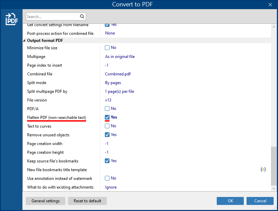278x211 pixels.
Task: Disable Flatten PDF non-searchable text
Action: 107,117
